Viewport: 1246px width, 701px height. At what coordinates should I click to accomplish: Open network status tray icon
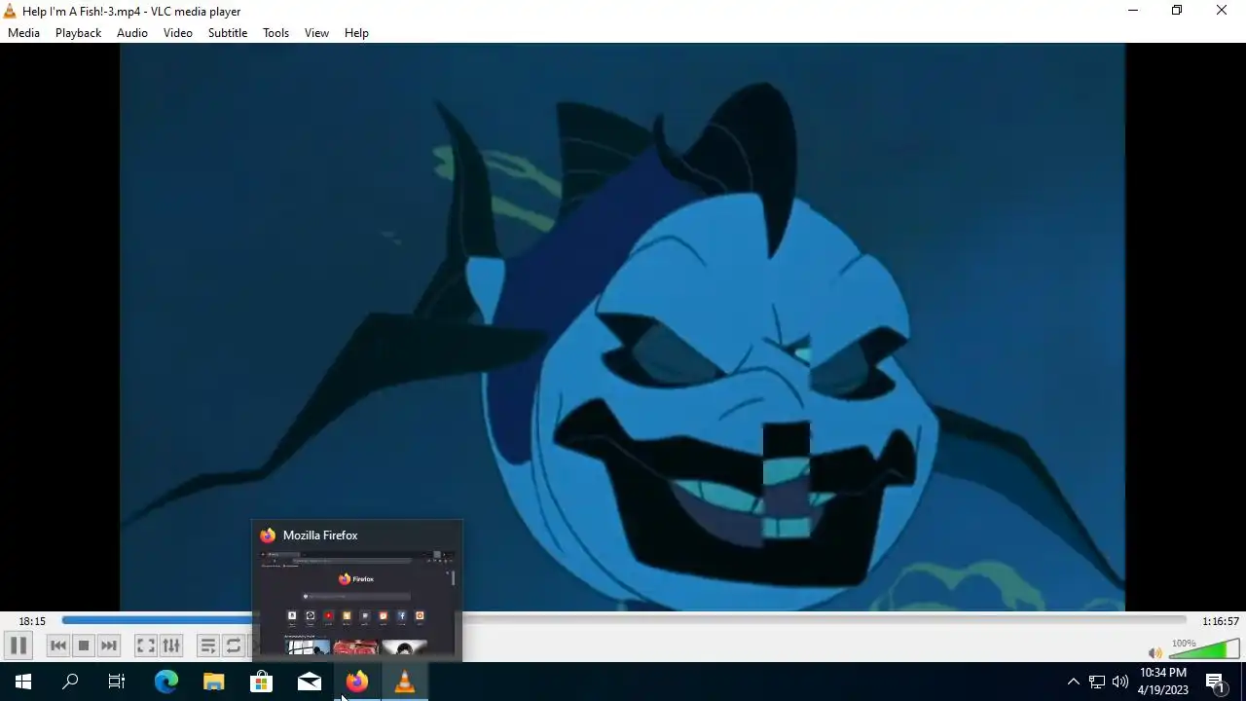coord(1097,682)
